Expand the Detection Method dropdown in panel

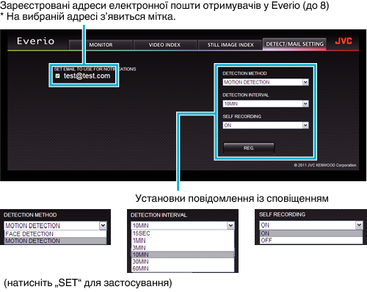266,82
